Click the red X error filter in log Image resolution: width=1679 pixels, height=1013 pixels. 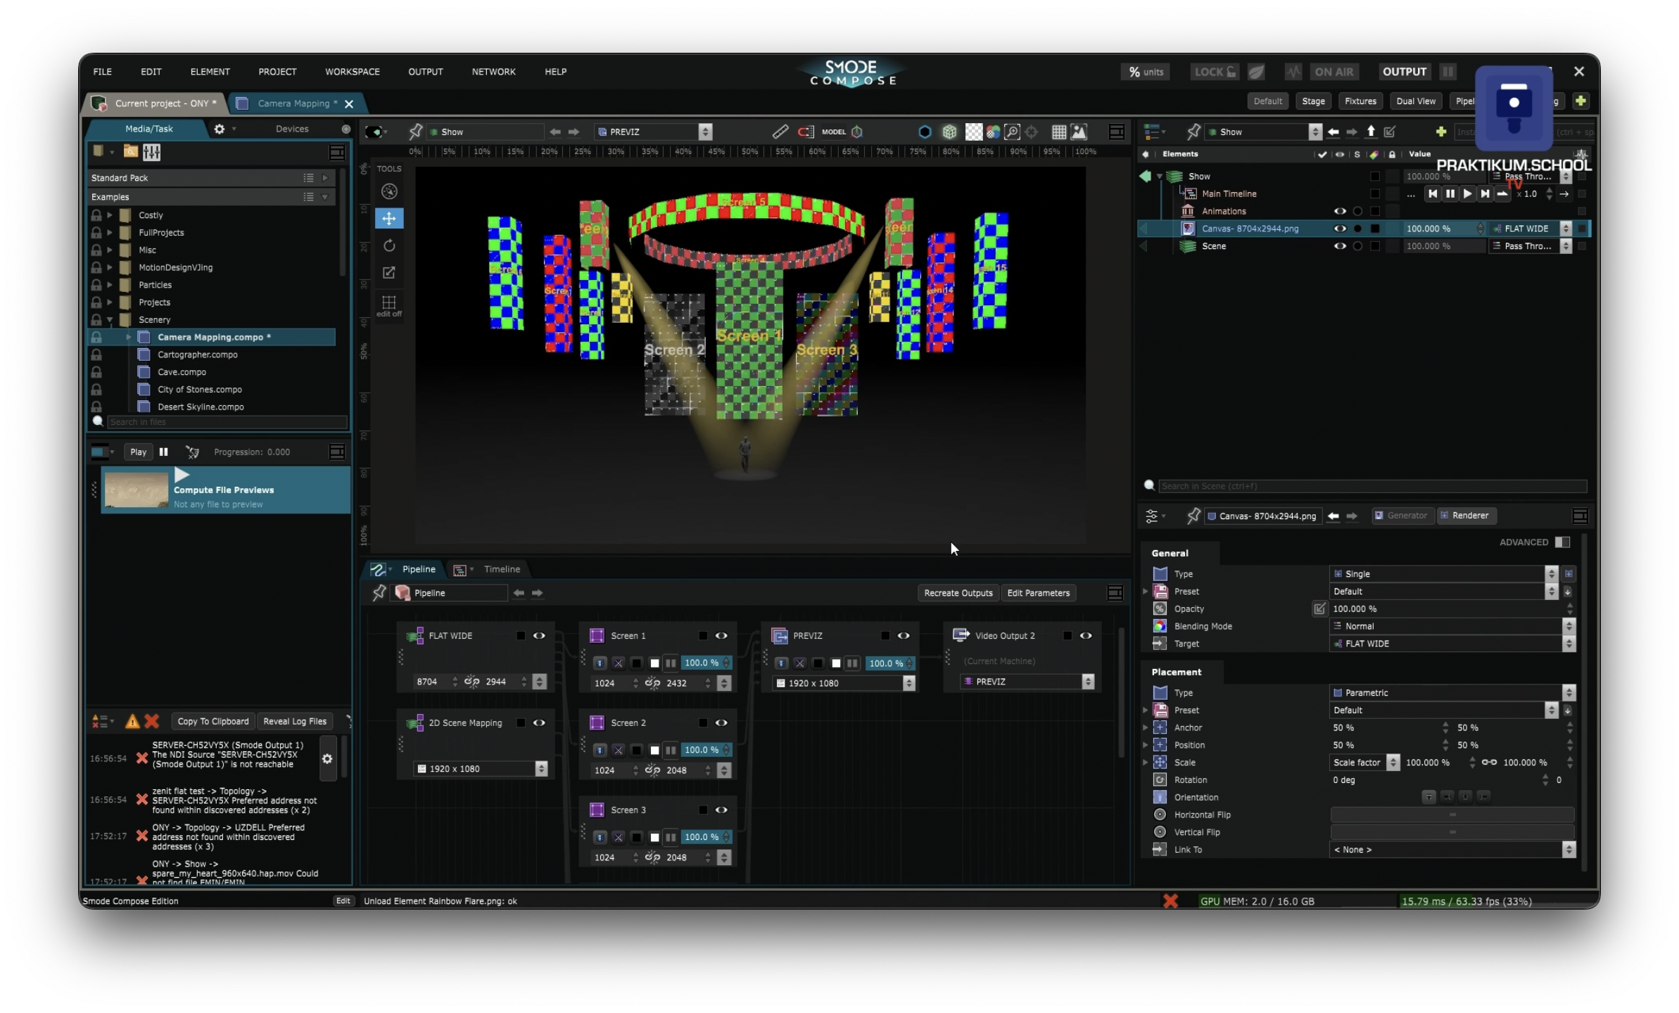click(x=151, y=721)
